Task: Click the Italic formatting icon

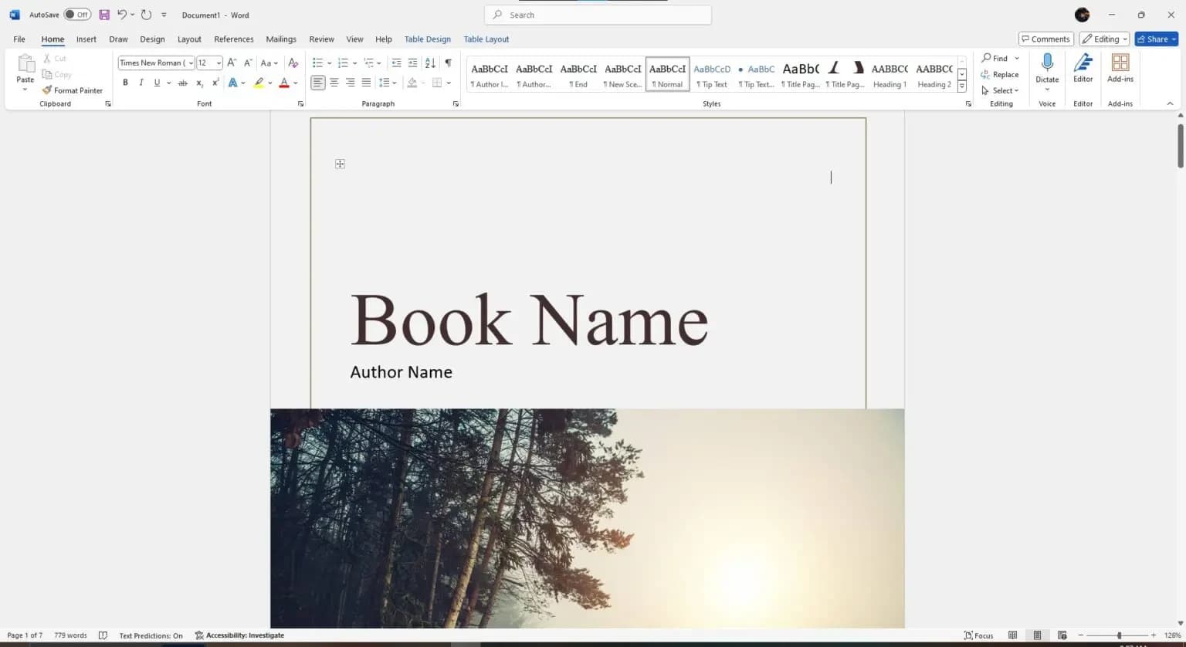Action: (141, 83)
